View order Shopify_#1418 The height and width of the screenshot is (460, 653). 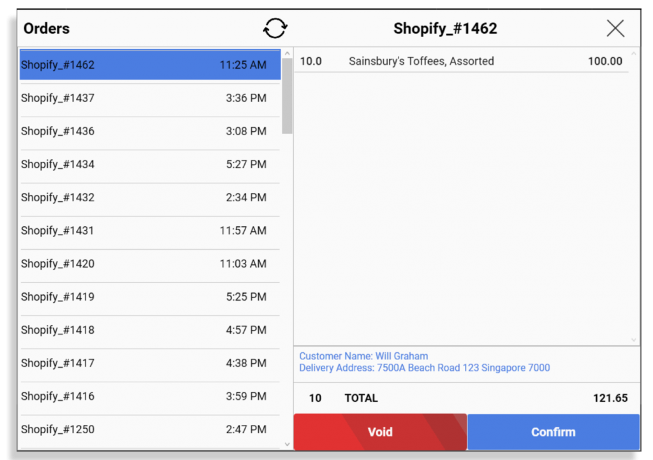click(150, 330)
